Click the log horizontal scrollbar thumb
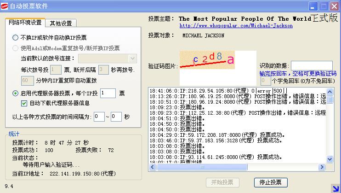The width and height of the screenshot is (341, 193). coord(202,167)
